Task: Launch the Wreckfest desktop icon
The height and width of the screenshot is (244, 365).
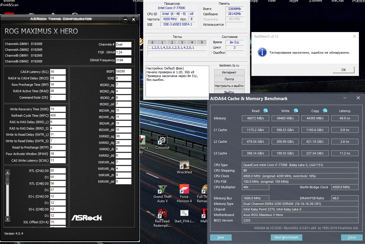Action: click(184, 167)
